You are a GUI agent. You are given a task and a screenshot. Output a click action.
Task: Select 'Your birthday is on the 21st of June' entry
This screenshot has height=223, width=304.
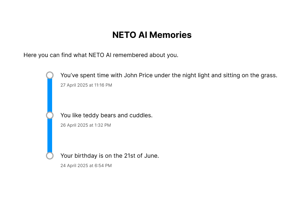pyautogui.click(x=110, y=156)
